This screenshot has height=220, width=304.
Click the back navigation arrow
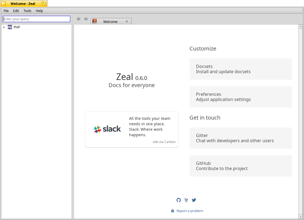78,19
